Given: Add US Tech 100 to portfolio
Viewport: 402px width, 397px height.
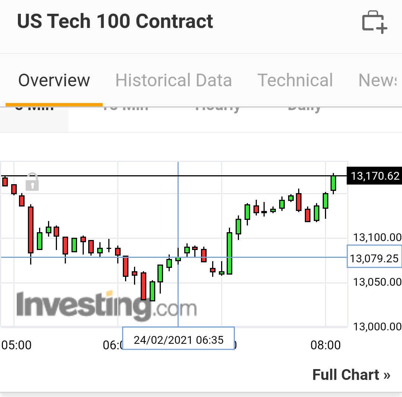Looking at the screenshot, I should [x=374, y=22].
